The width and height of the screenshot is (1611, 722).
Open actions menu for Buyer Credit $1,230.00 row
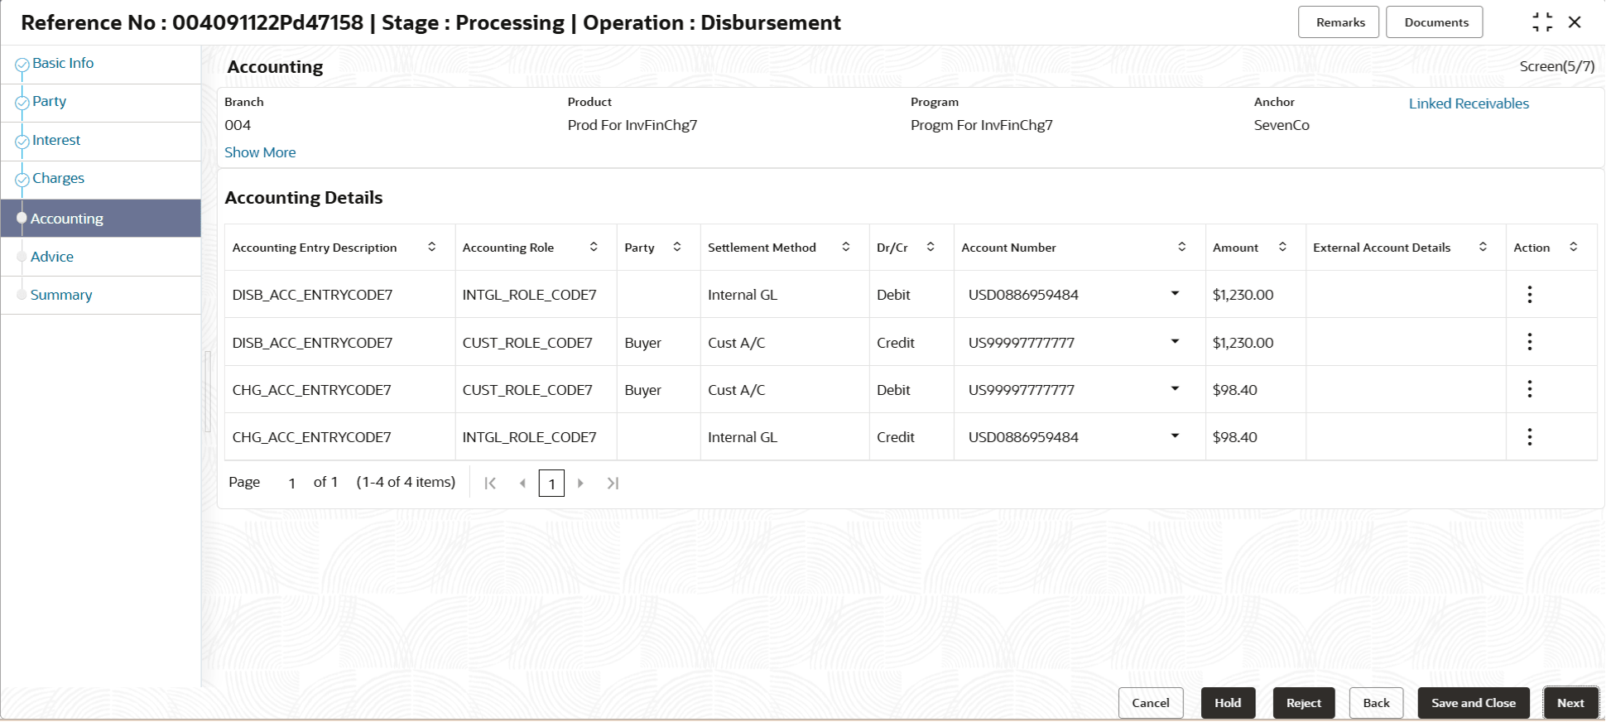pos(1529,342)
